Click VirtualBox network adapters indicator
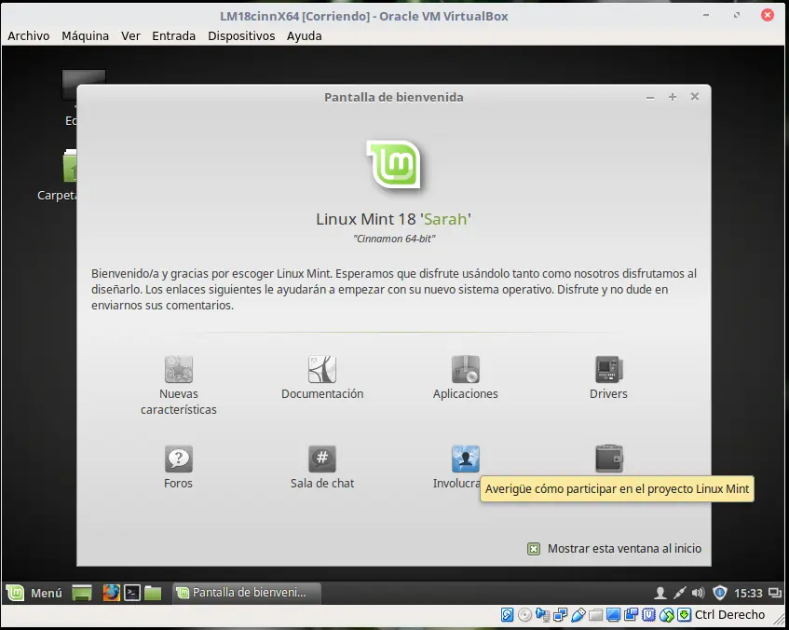Image resolution: width=789 pixels, height=630 pixels. [560, 615]
